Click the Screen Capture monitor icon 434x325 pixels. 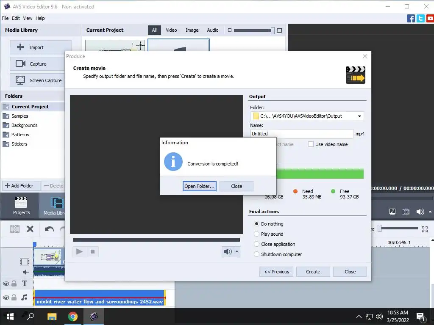[20, 80]
